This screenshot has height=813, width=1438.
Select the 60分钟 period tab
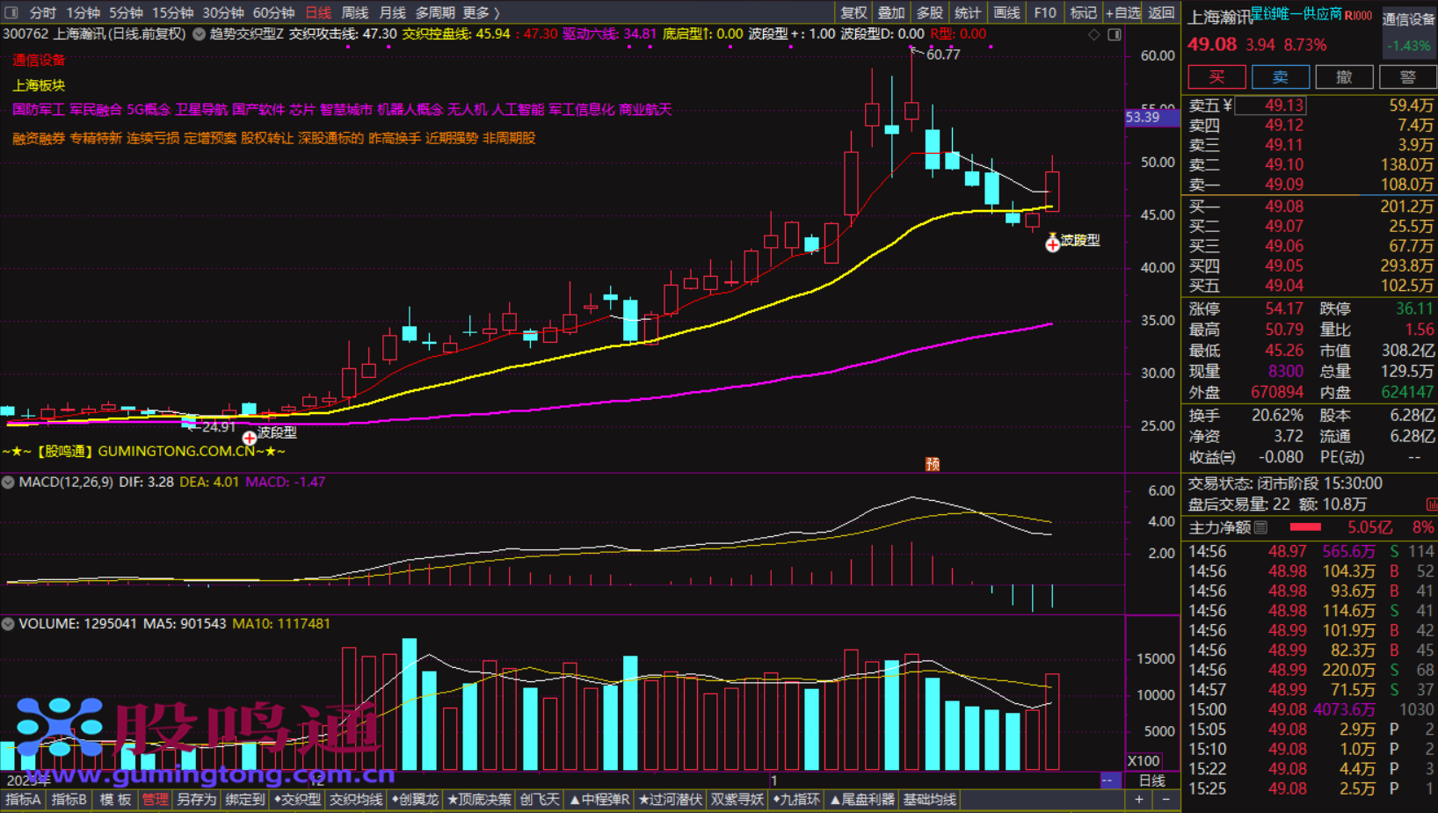[x=273, y=12]
